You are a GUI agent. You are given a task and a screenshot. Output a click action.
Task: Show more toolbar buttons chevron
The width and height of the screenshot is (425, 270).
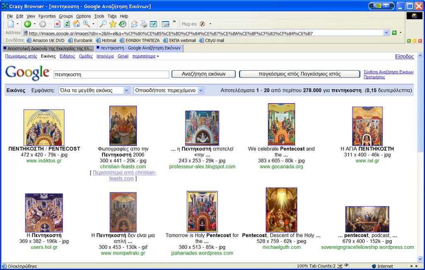click(x=174, y=22)
